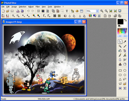The height and width of the screenshot is (101, 129).
Task: Select the Pipette eyedropper tool
Action: [x=125, y=42]
